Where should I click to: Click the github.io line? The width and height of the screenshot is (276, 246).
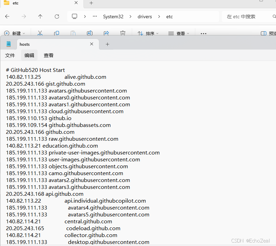click(x=39, y=118)
